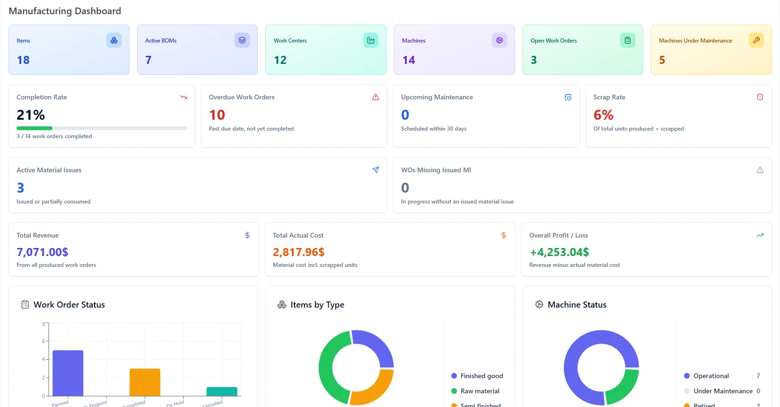This screenshot has height=407, width=780.
Task: Click the Under Maintenance legend color dot
Action: point(687,391)
